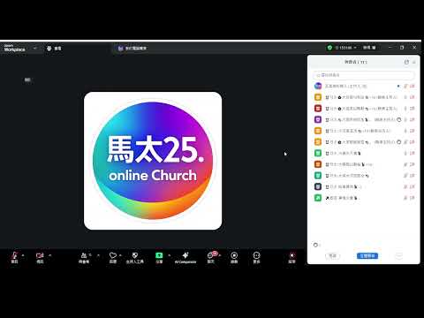This screenshot has height=318, width=424.
Task: Expand video options caret beside camera
Action: (49, 255)
